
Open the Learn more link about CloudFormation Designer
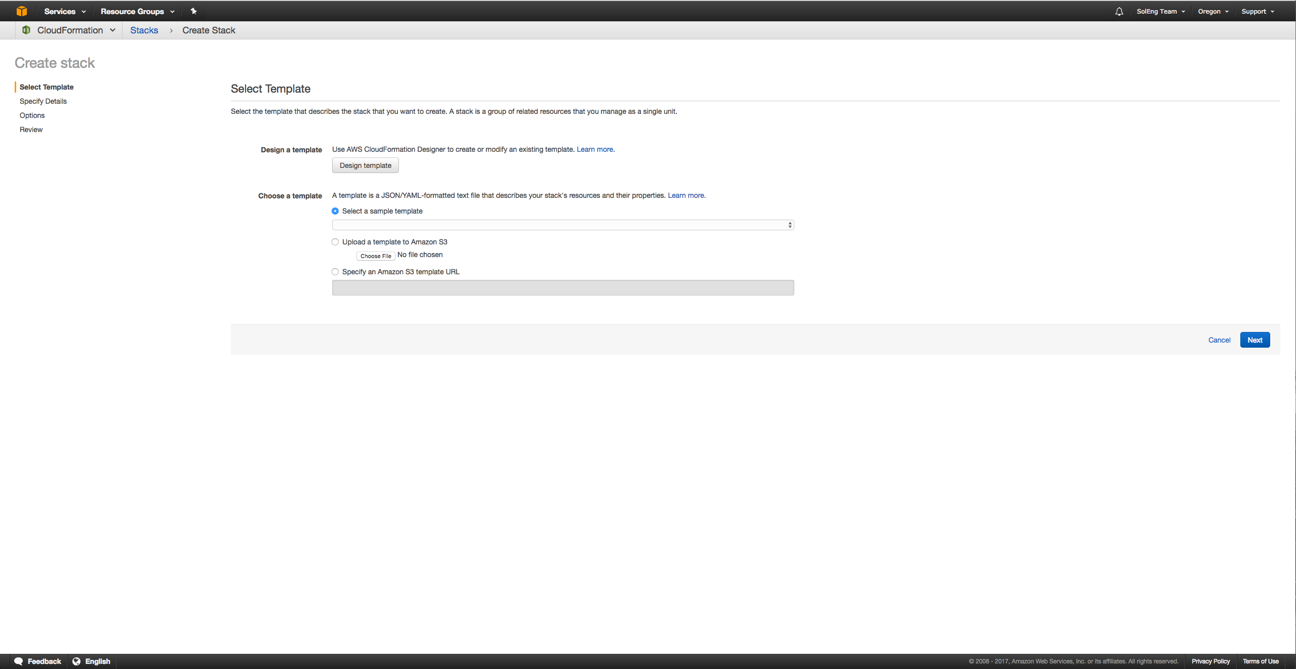point(594,149)
